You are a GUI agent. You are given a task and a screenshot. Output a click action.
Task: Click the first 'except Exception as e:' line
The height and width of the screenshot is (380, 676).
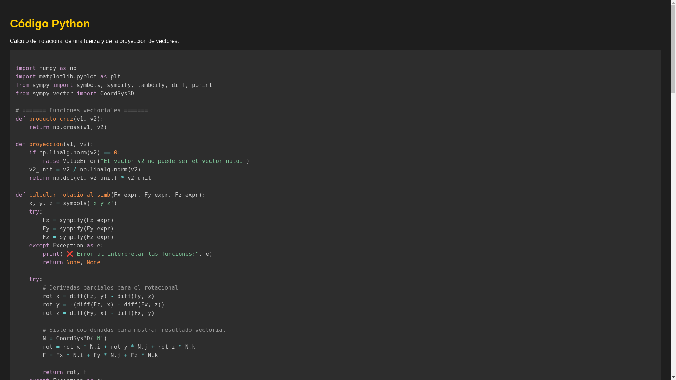(66, 245)
